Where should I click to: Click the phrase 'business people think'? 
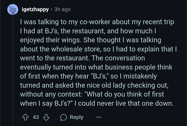[x=139, y=67]
